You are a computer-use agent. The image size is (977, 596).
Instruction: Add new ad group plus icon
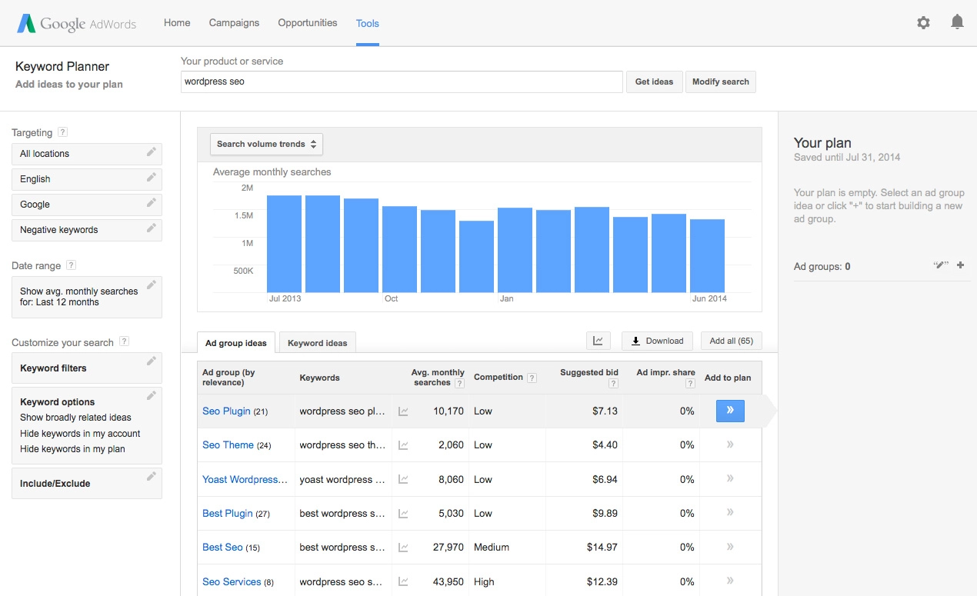960,265
